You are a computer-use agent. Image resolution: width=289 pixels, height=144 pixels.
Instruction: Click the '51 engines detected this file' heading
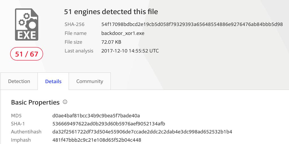111,12
